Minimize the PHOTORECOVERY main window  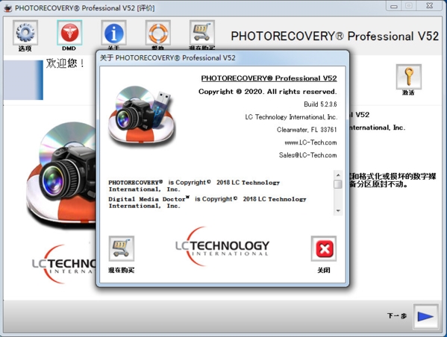[394, 6]
